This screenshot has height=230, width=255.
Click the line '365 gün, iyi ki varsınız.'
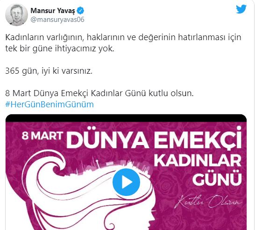tap(49, 71)
